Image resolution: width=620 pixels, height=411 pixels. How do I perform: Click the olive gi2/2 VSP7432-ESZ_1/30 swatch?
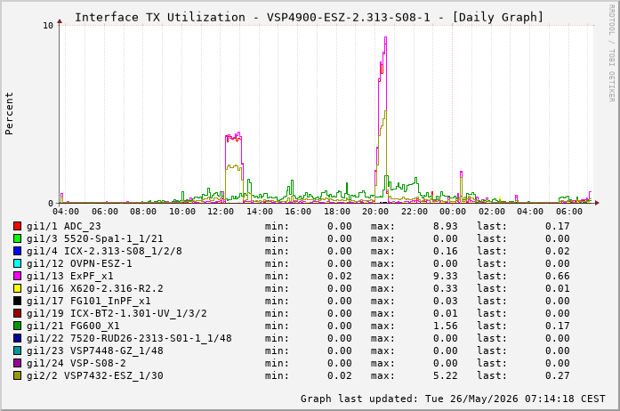point(17,375)
